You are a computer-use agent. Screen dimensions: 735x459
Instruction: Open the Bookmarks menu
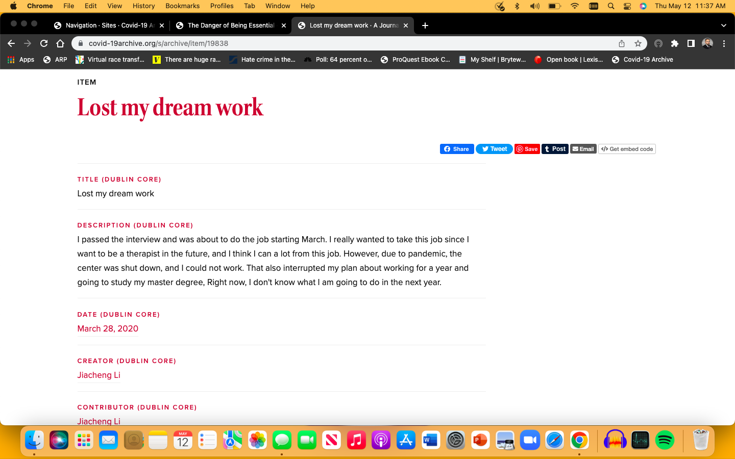[x=182, y=6]
